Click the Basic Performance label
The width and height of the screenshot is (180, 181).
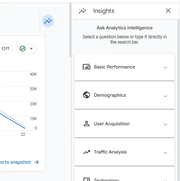tap(114, 67)
